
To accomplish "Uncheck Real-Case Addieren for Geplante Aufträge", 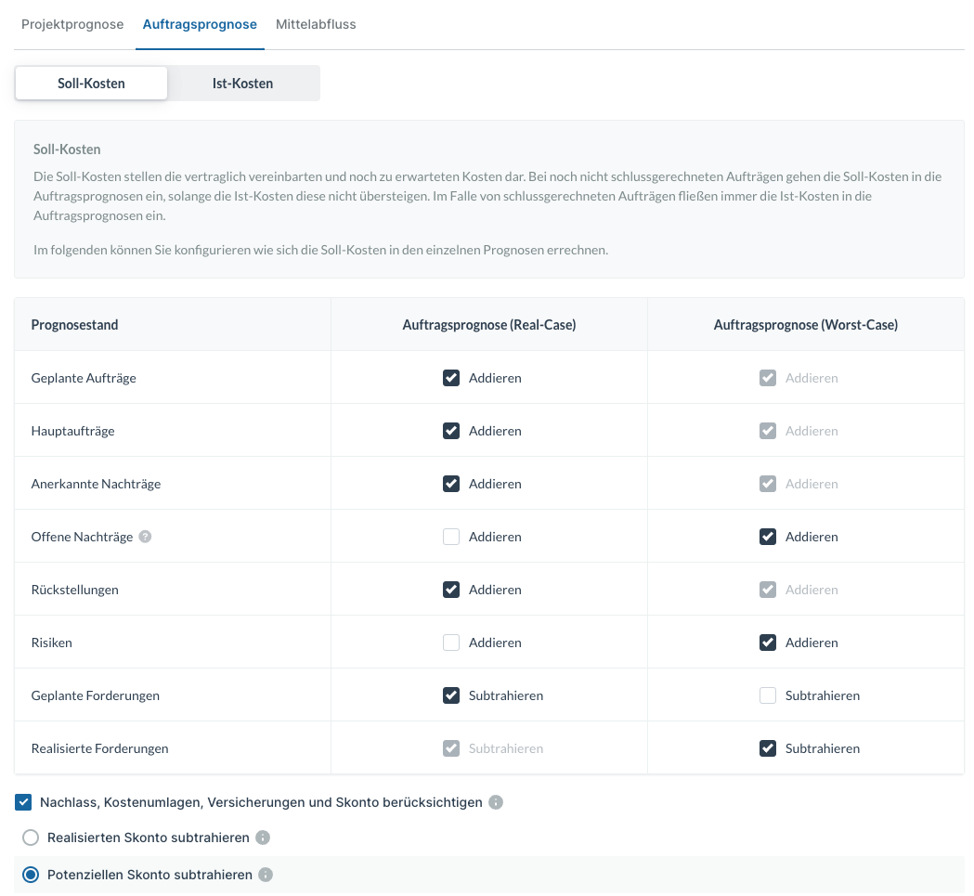I will tap(451, 378).
